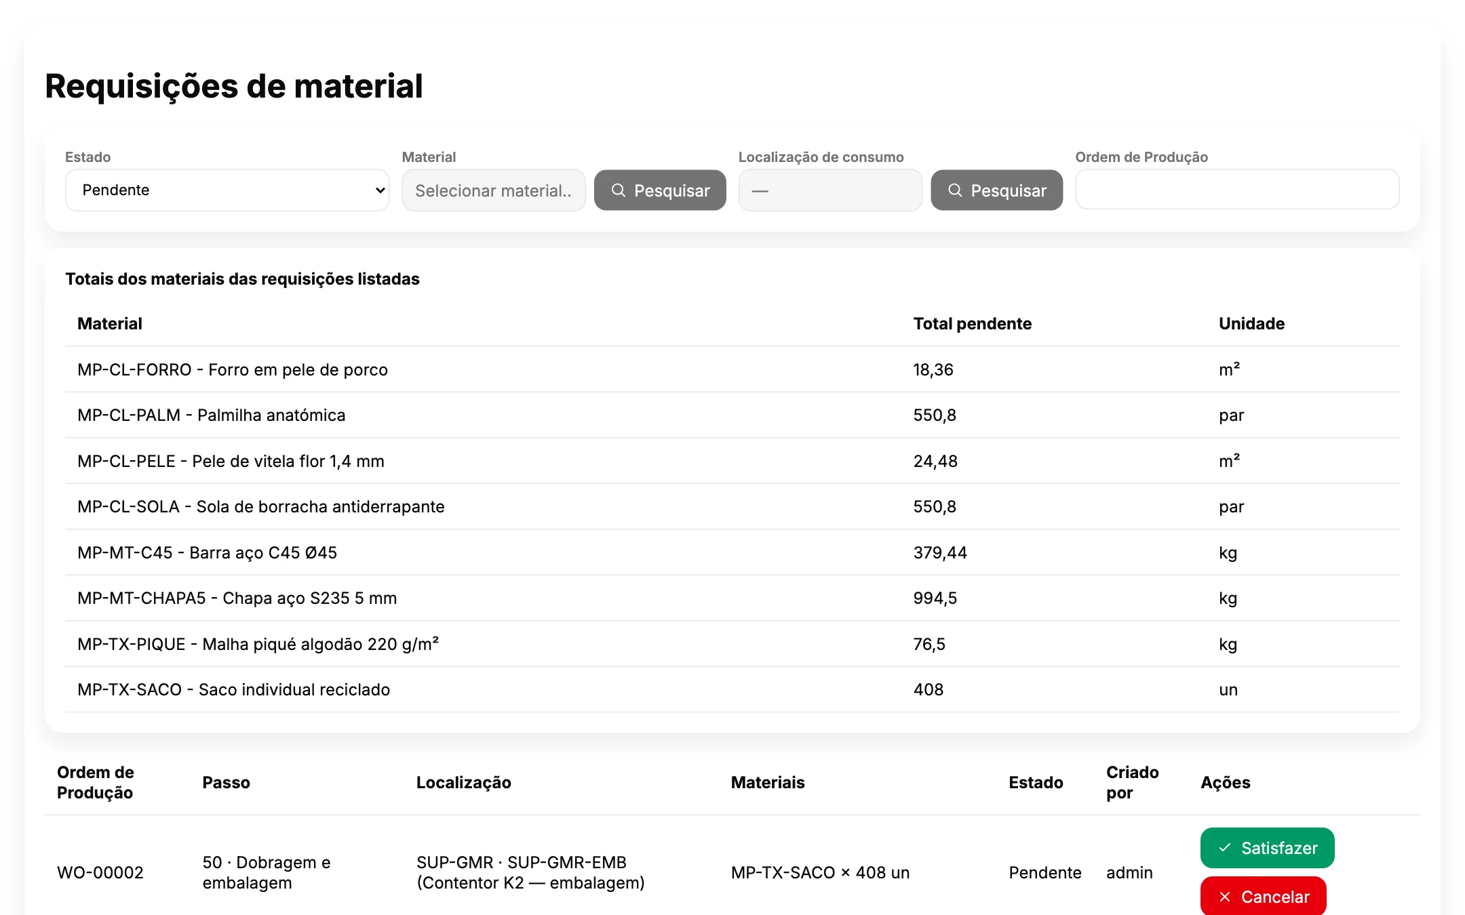Select the MP-CL-FORRO - Forro em pele de porco row
This screenshot has width=1465, height=915.
(732, 369)
